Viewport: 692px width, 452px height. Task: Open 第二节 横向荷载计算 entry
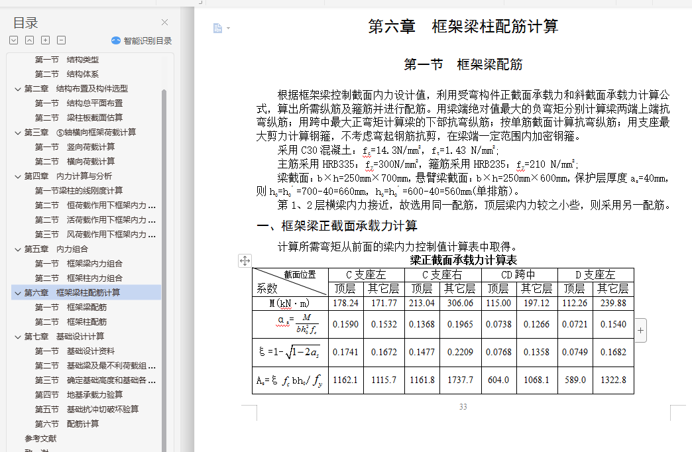[75, 162]
